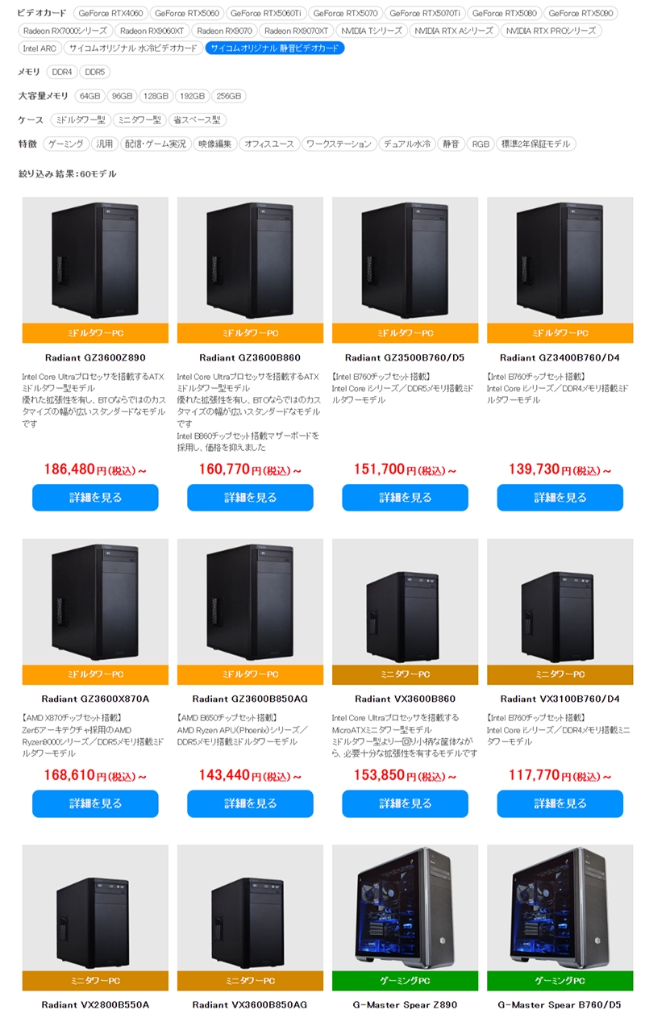
Task: Open the Radiant GZ3600X870A product title
Action: click(x=95, y=699)
